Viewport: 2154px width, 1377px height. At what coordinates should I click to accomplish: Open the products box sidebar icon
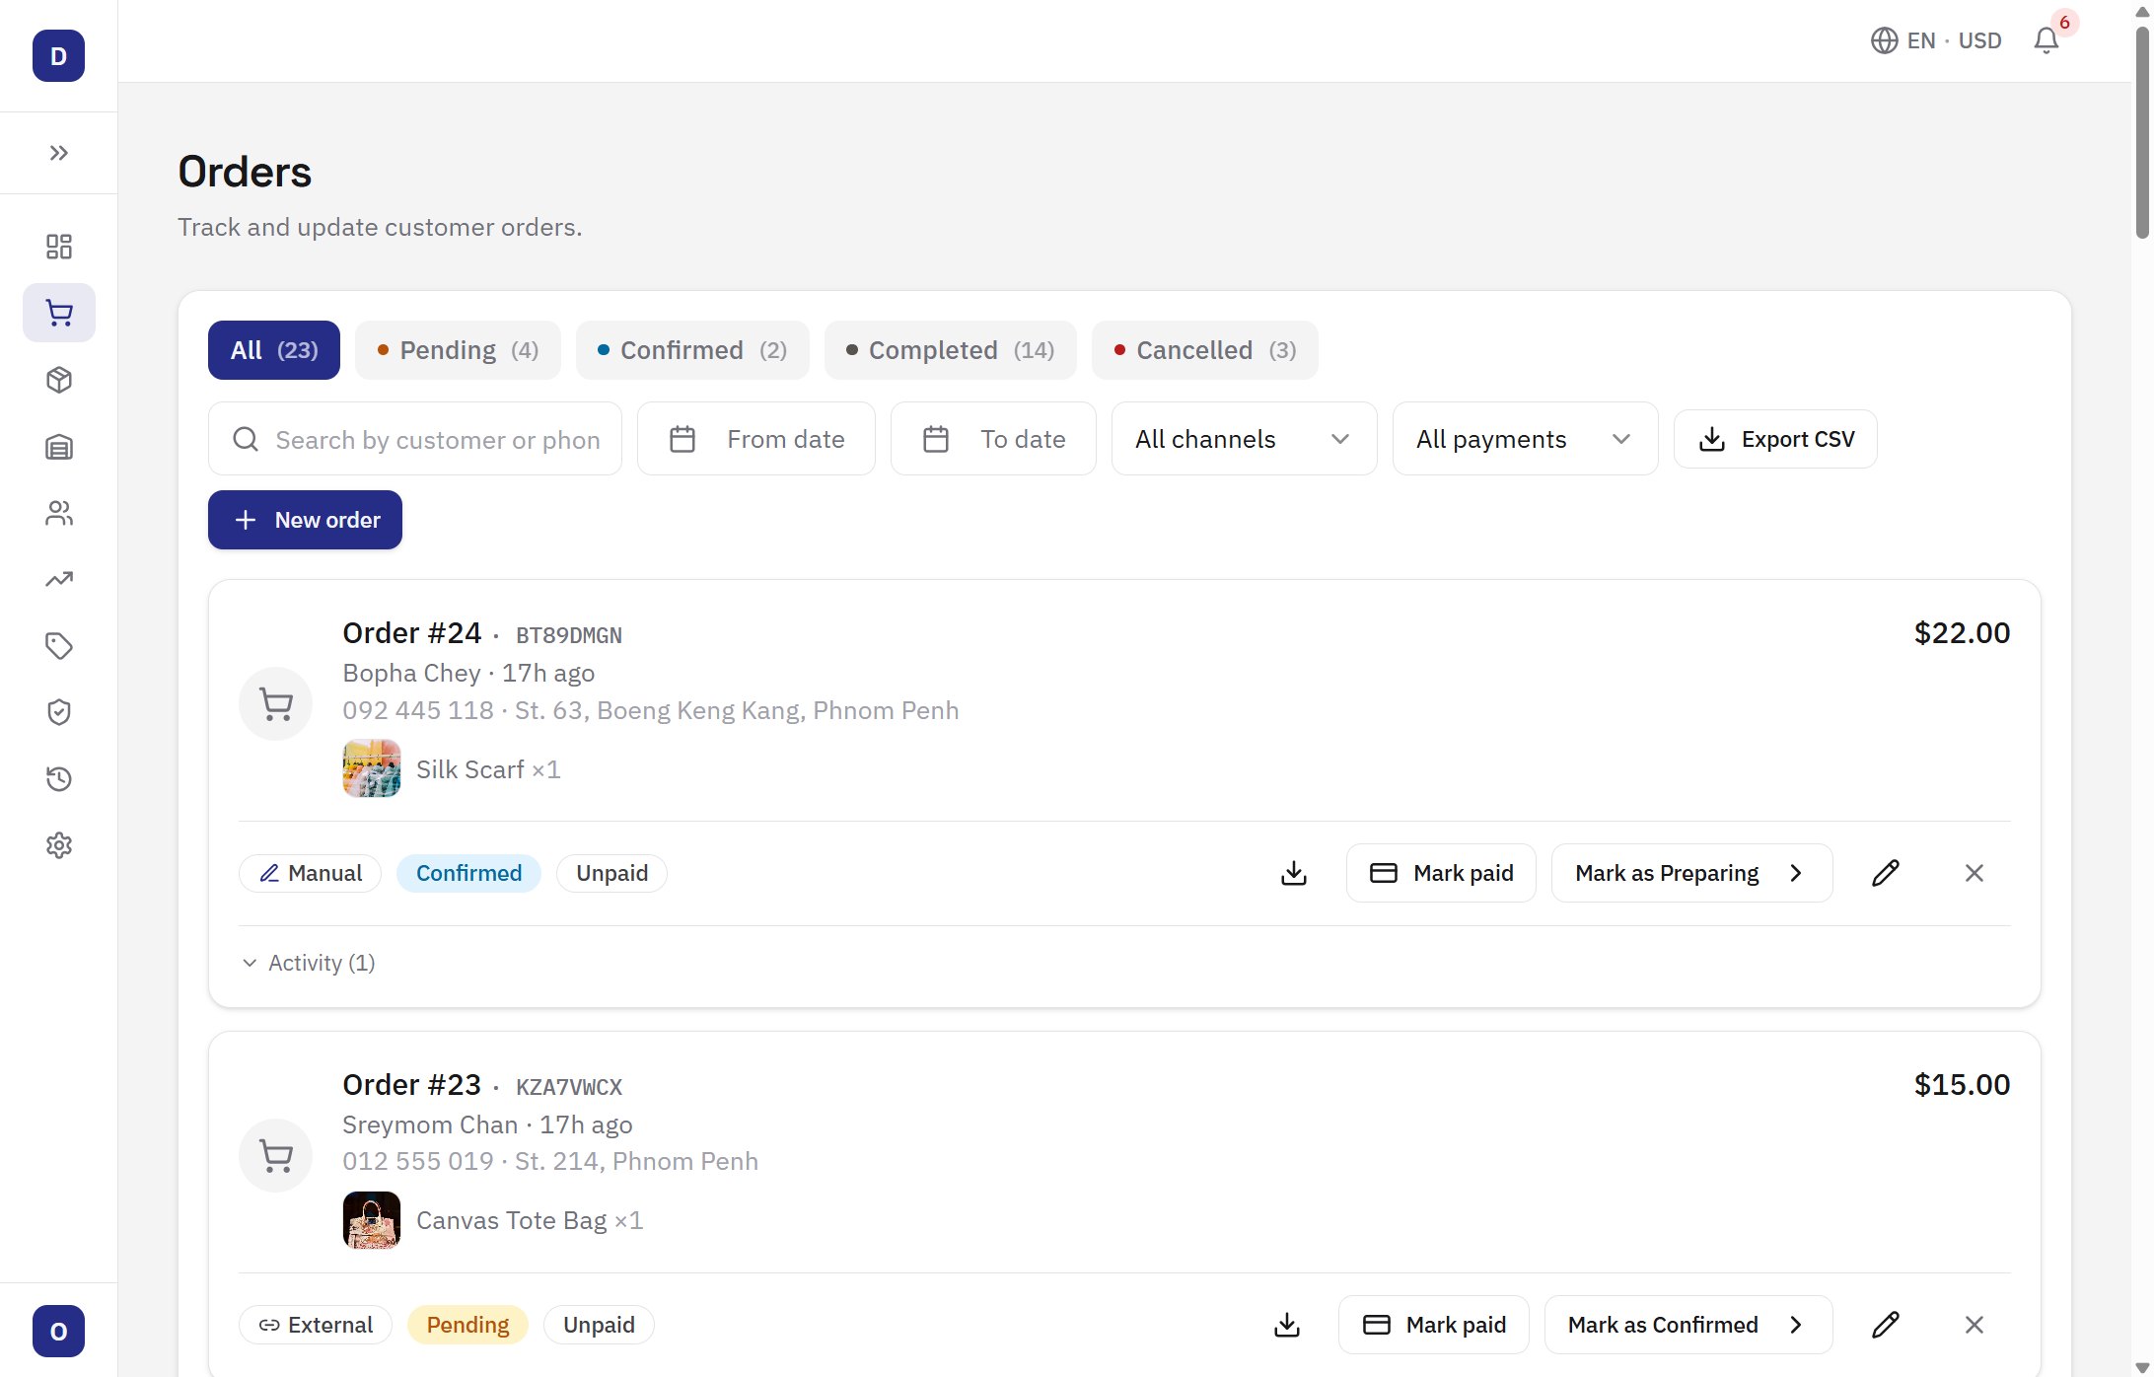click(58, 380)
